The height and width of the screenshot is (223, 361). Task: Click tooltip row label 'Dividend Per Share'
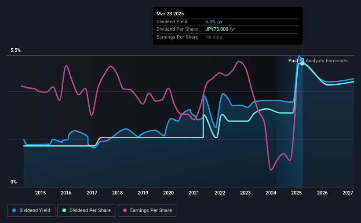tap(177, 29)
